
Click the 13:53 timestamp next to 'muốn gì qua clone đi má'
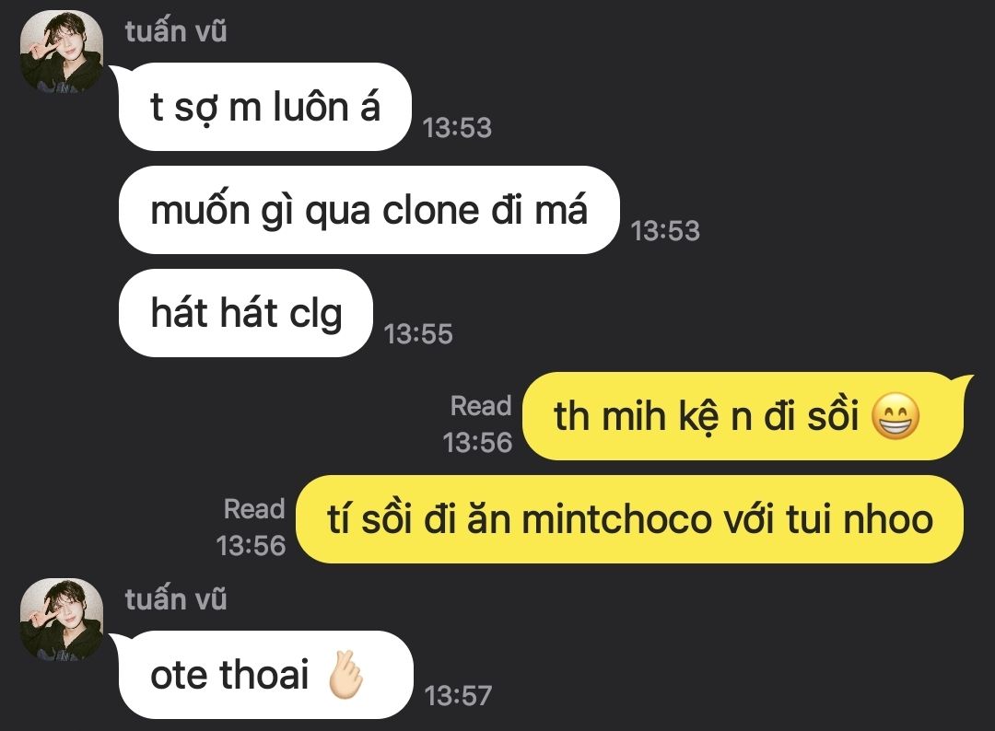665,231
